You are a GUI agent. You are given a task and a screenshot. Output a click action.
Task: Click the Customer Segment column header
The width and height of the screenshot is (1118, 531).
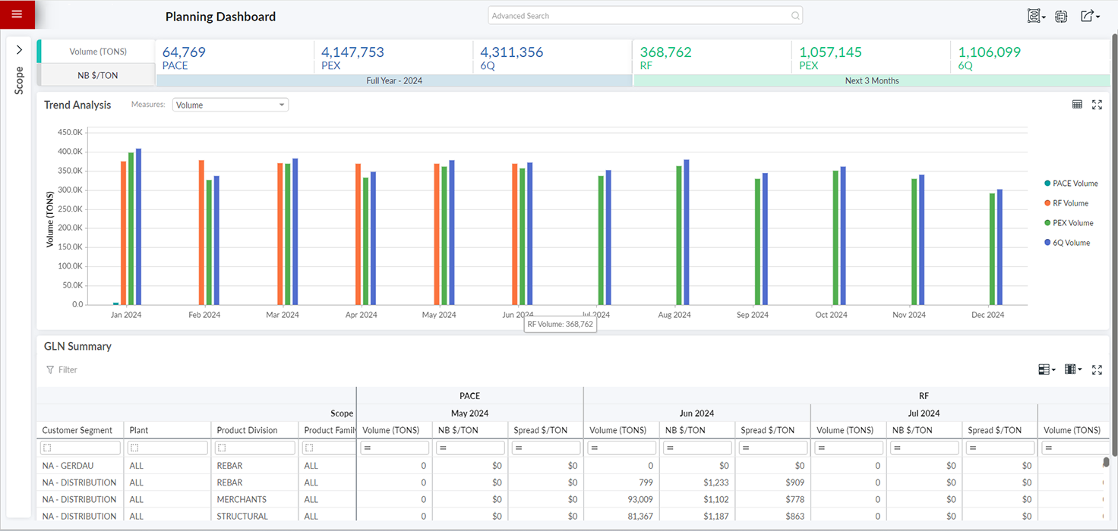[x=77, y=430]
